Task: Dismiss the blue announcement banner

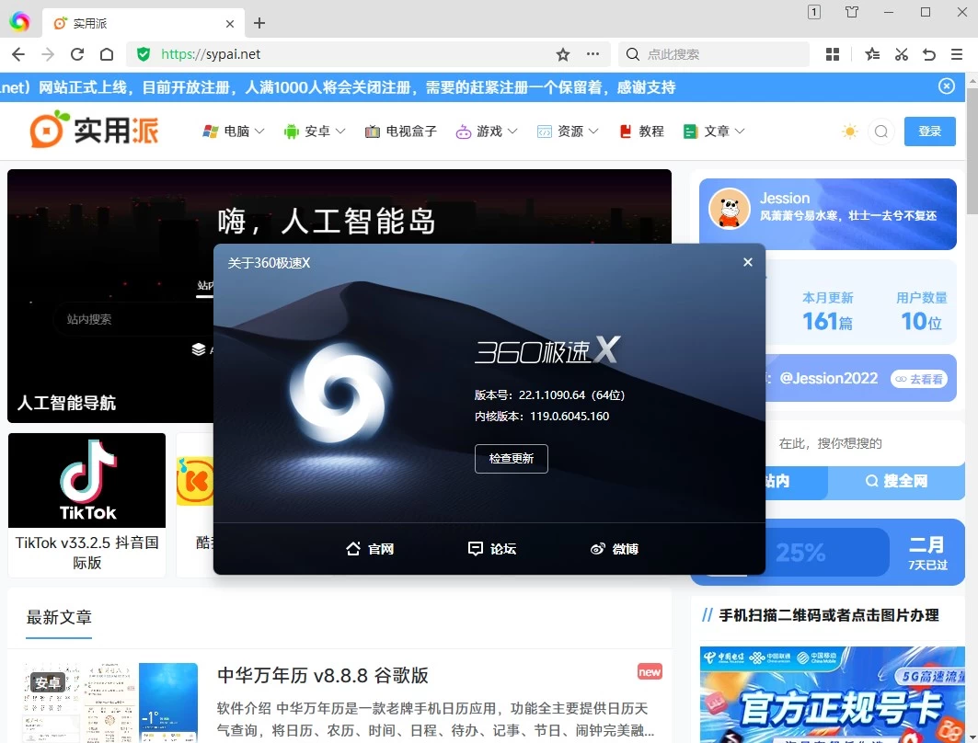Action: [946, 86]
